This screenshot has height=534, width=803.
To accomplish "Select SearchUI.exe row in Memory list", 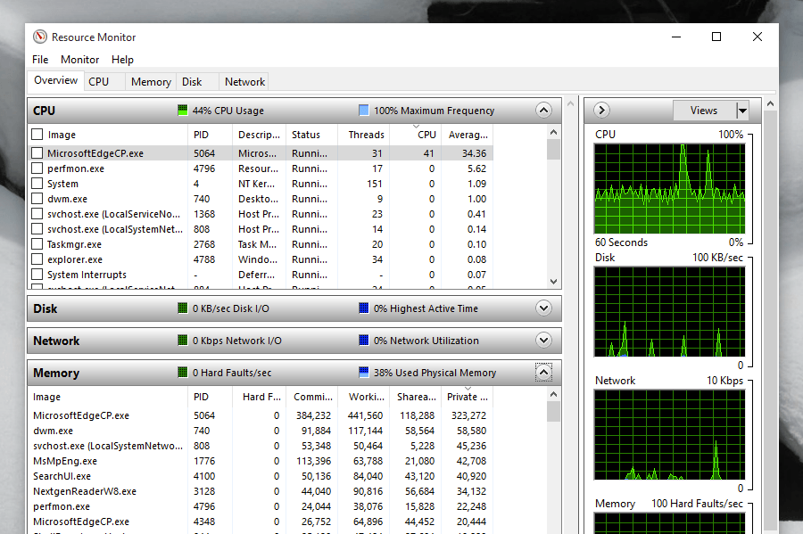I will 261,476.
